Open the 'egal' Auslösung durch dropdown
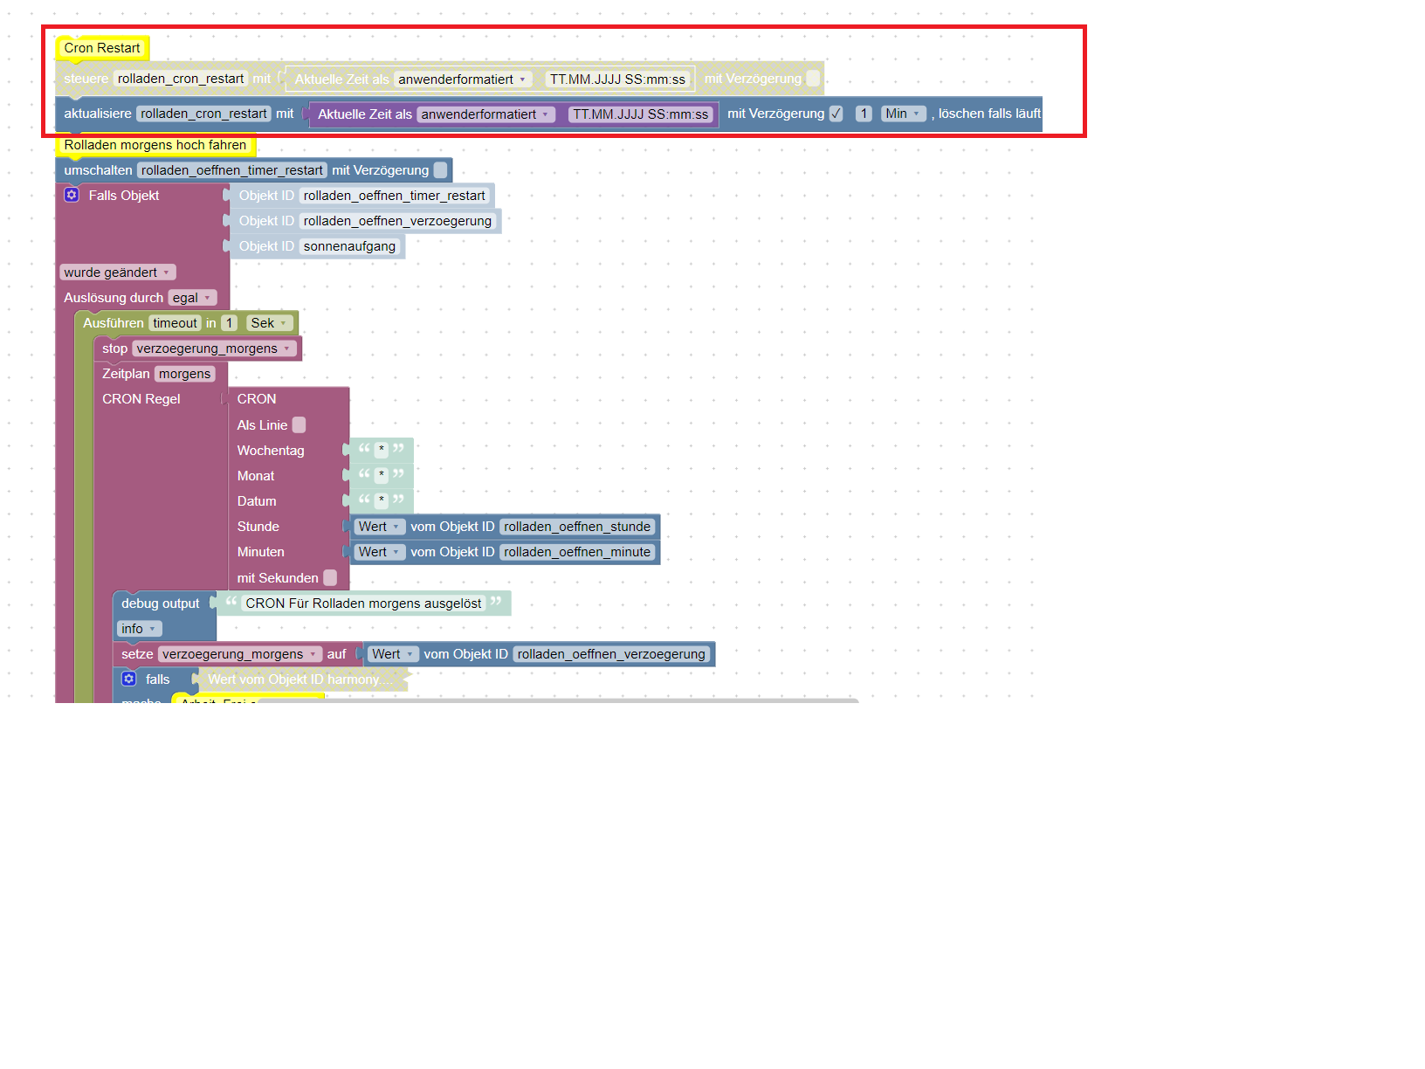The height and width of the screenshot is (1069, 1425). pos(192,298)
